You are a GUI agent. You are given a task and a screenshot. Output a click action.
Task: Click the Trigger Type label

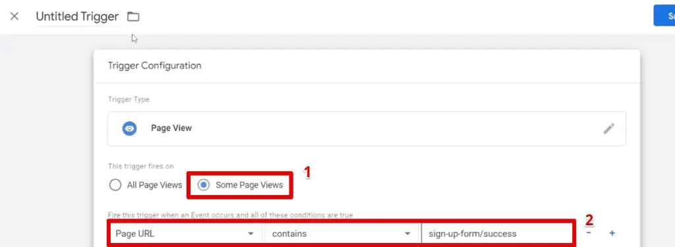coord(129,99)
